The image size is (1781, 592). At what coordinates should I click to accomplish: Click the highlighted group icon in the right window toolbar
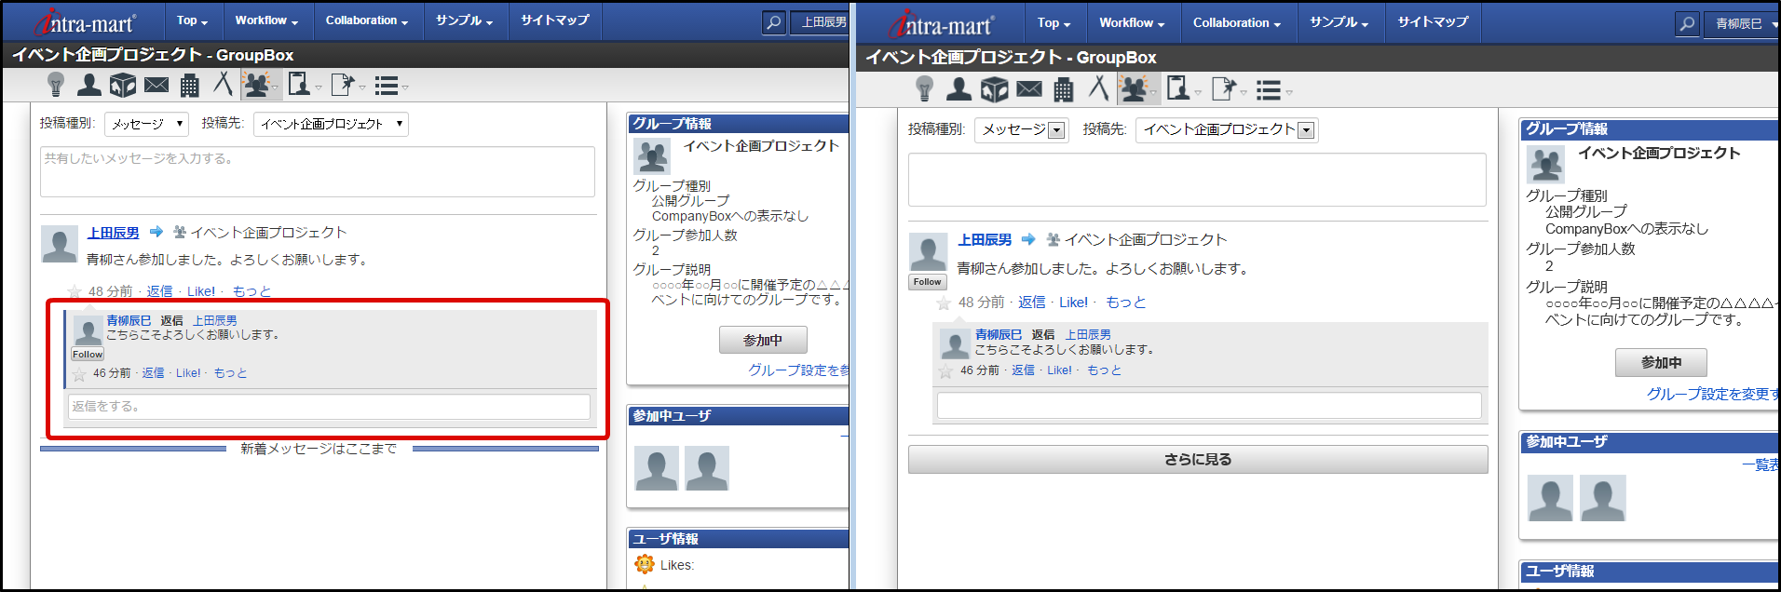pyautogui.click(x=1134, y=89)
